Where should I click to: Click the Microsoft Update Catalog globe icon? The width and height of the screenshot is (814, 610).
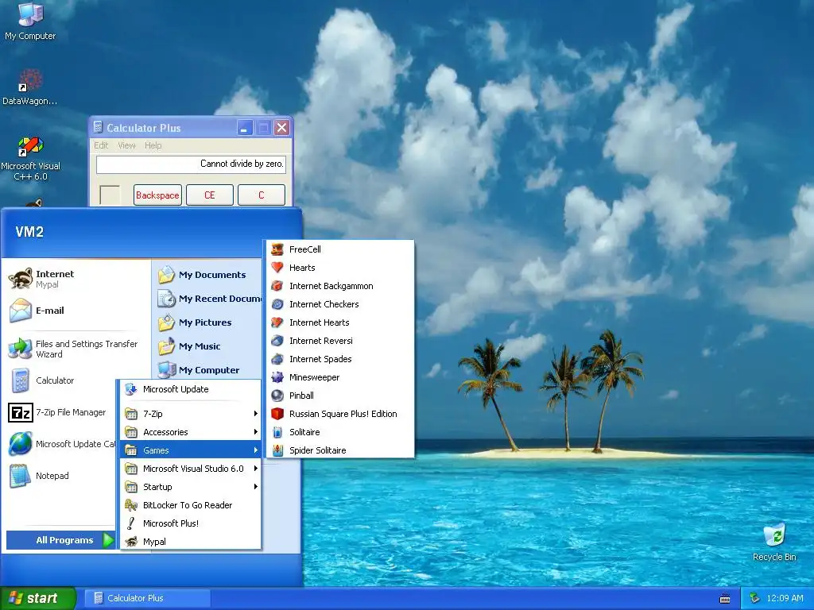[x=21, y=444]
